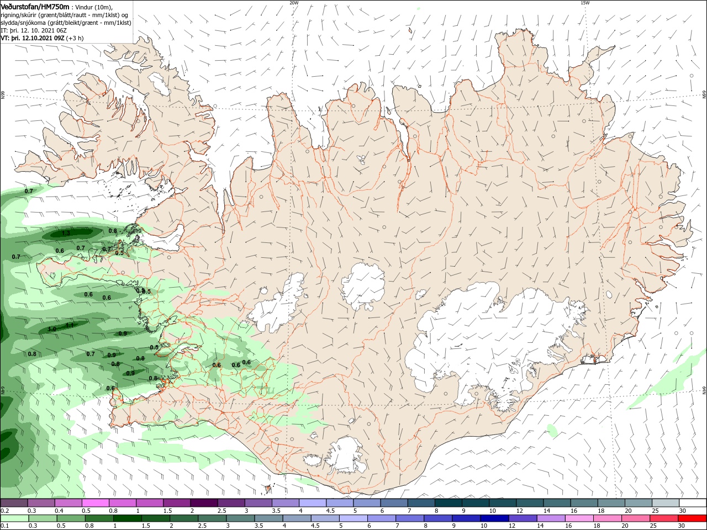Pick the palest green 0.1 swatch, bottom row

[15, 518]
